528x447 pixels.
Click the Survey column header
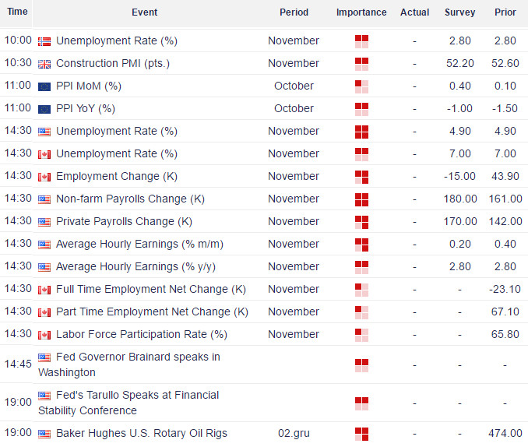coord(459,12)
